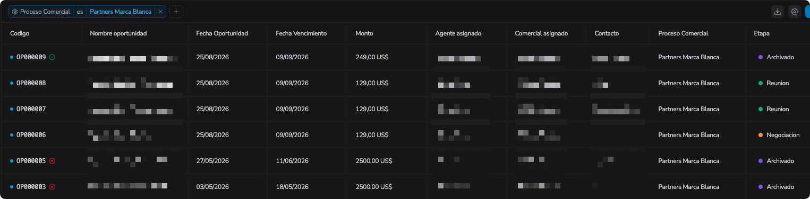
Task: Change filter operator "es"
Action: click(x=80, y=12)
